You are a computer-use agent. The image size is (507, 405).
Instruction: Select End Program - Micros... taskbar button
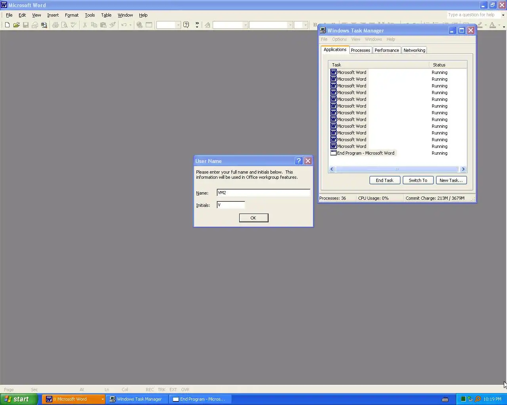(x=200, y=399)
